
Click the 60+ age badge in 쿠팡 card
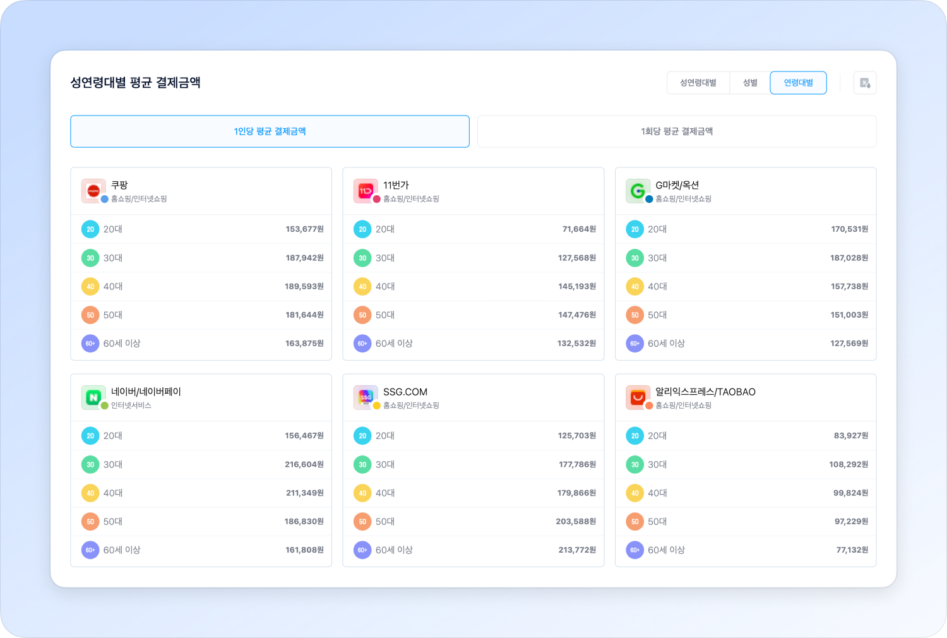click(x=90, y=344)
